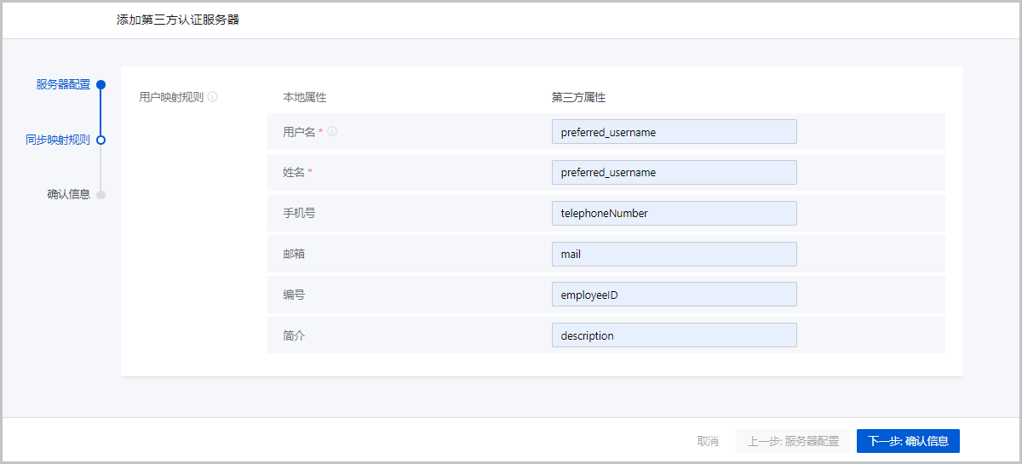
Task: Click the 确认信息 step dot
Action: pyautogui.click(x=100, y=194)
